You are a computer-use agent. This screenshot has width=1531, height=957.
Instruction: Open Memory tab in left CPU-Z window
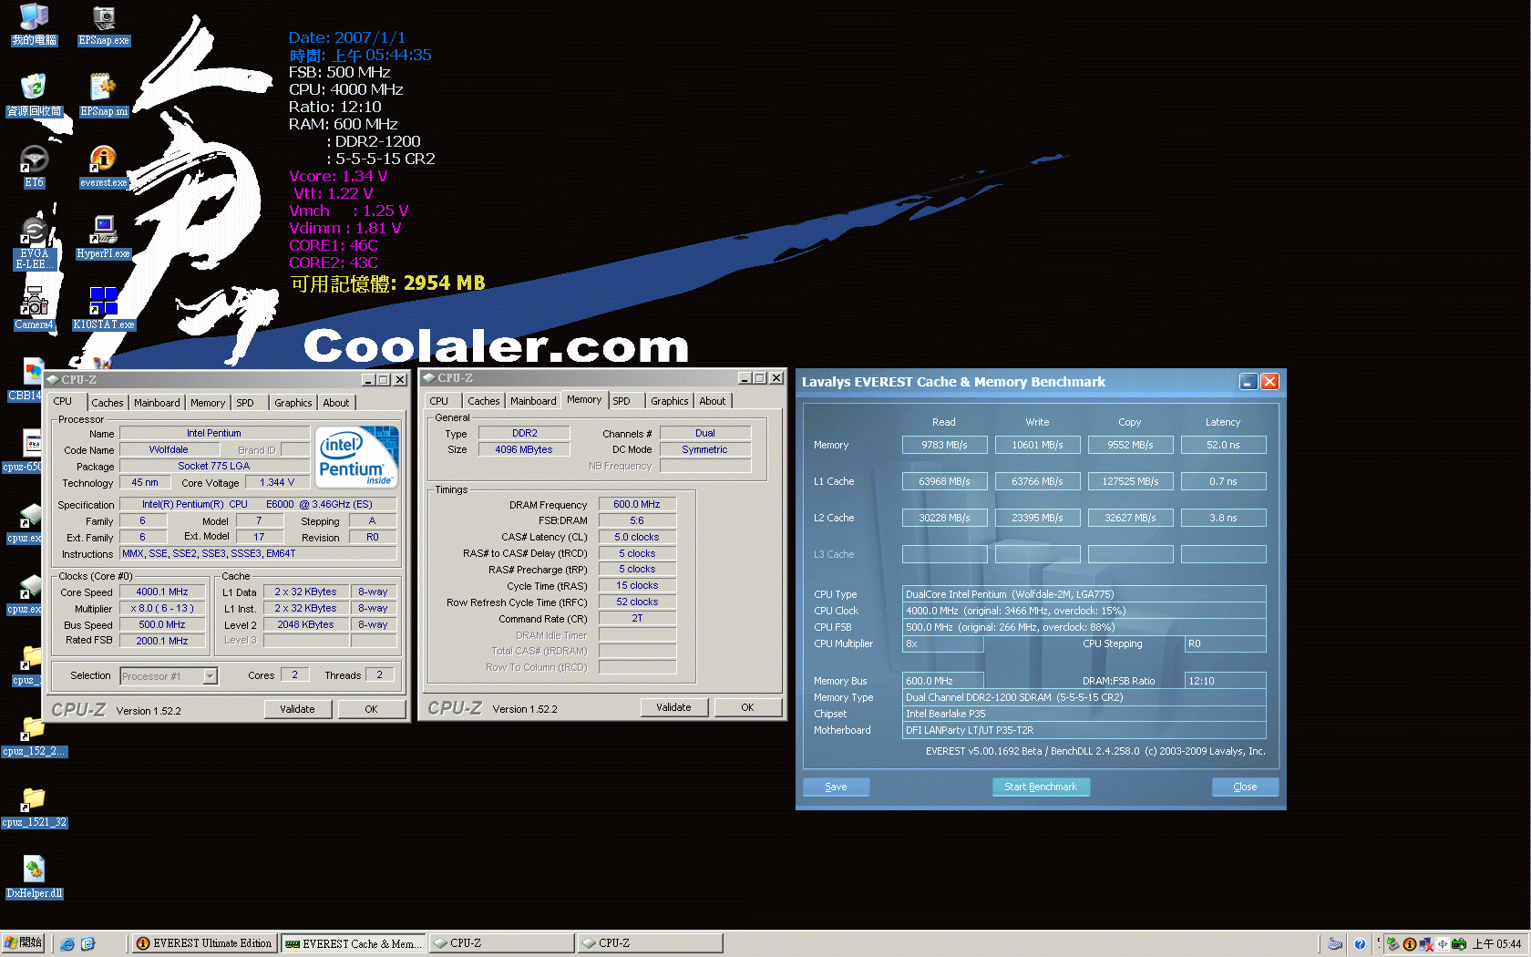208,403
